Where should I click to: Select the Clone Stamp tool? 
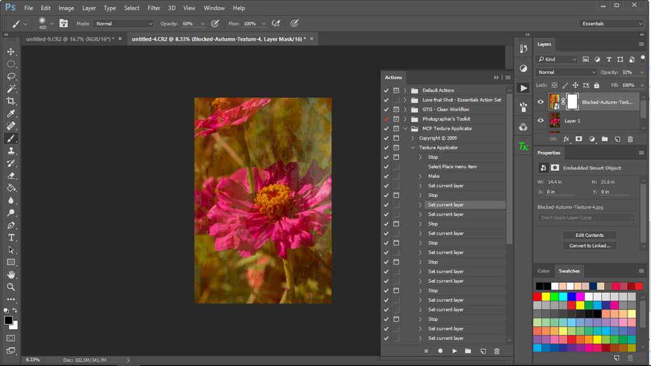click(11, 151)
